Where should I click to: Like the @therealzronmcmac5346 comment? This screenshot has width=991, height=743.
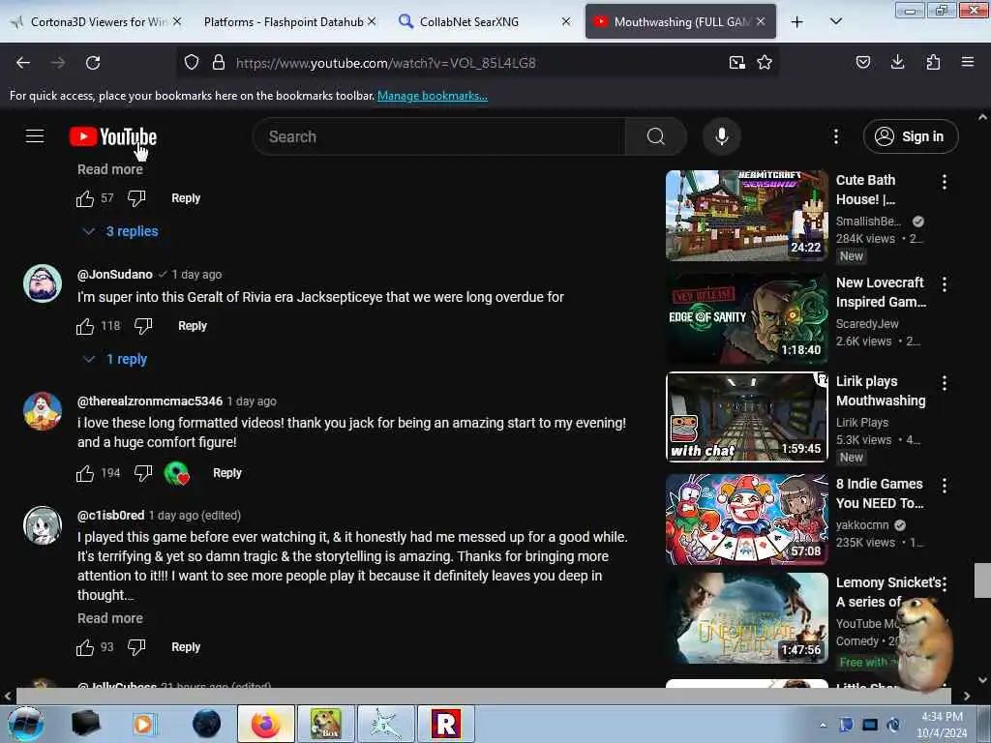point(85,473)
